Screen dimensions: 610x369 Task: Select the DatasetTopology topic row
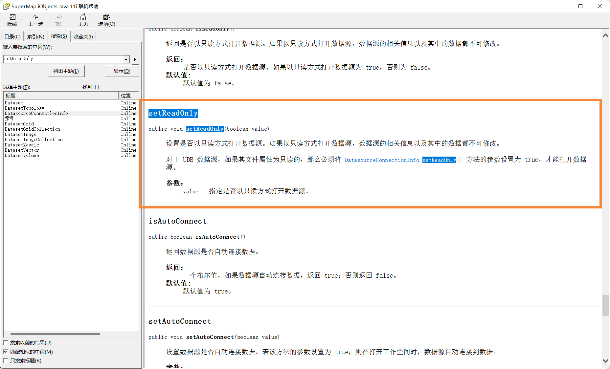click(71, 108)
